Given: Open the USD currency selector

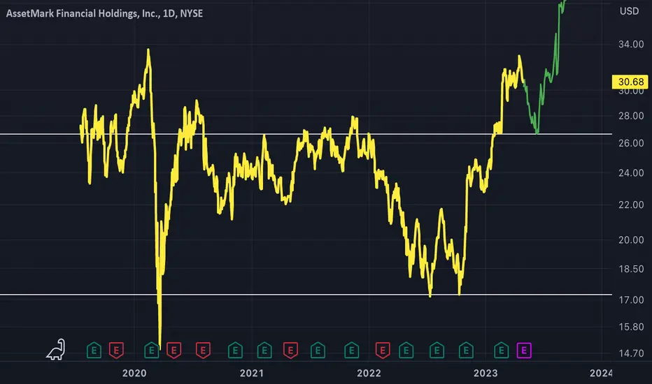Looking at the screenshot, I should coord(629,11).
